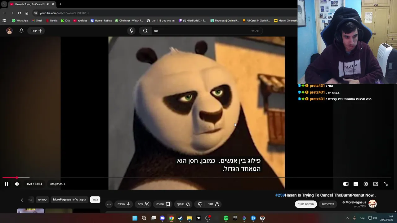Open the on-screen keyboard icon in search
The height and width of the screenshot is (223, 397).
[x=156, y=31]
